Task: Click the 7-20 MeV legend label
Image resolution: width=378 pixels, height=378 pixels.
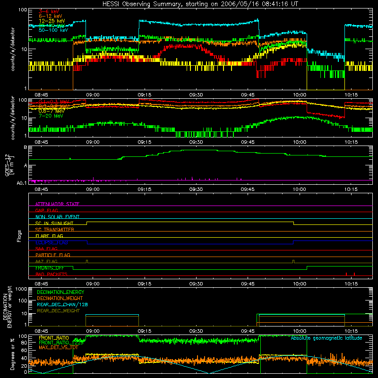Action: (51, 116)
